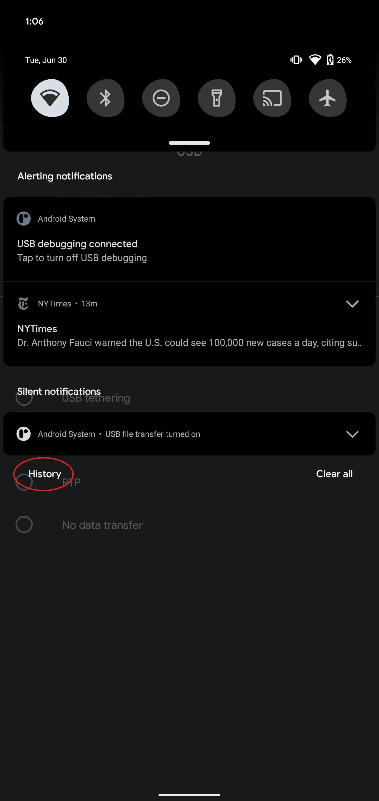Viewport: 379px width, 801px height.
Task: Open the Dr. Anthony Fauci news notification
Action: pos(189,324)
